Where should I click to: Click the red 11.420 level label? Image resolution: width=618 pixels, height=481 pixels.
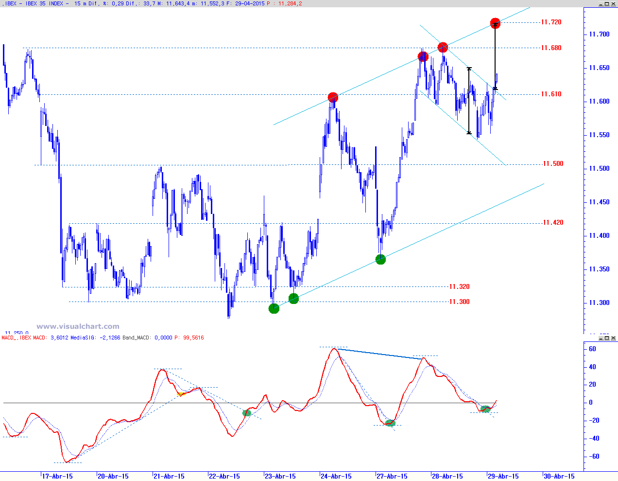(x=553, y=222)
